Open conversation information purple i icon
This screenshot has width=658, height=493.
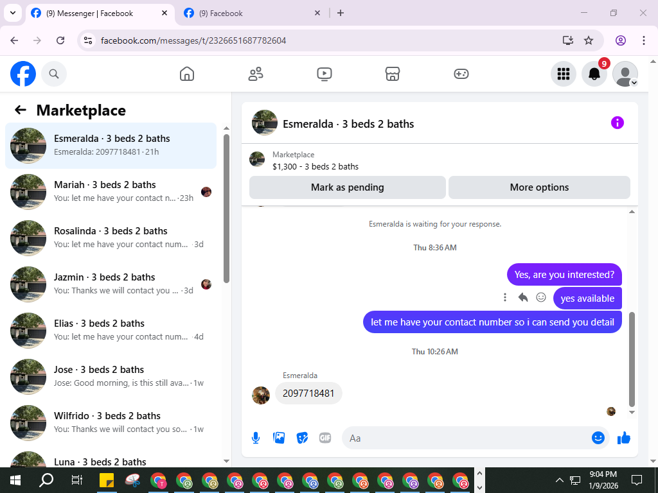pyautogui.click(x=618, y=123)
